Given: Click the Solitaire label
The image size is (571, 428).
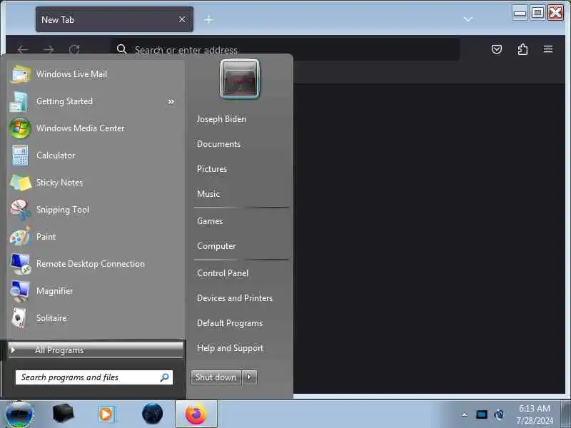Looking at the screenshot, I should click(51, 318).
